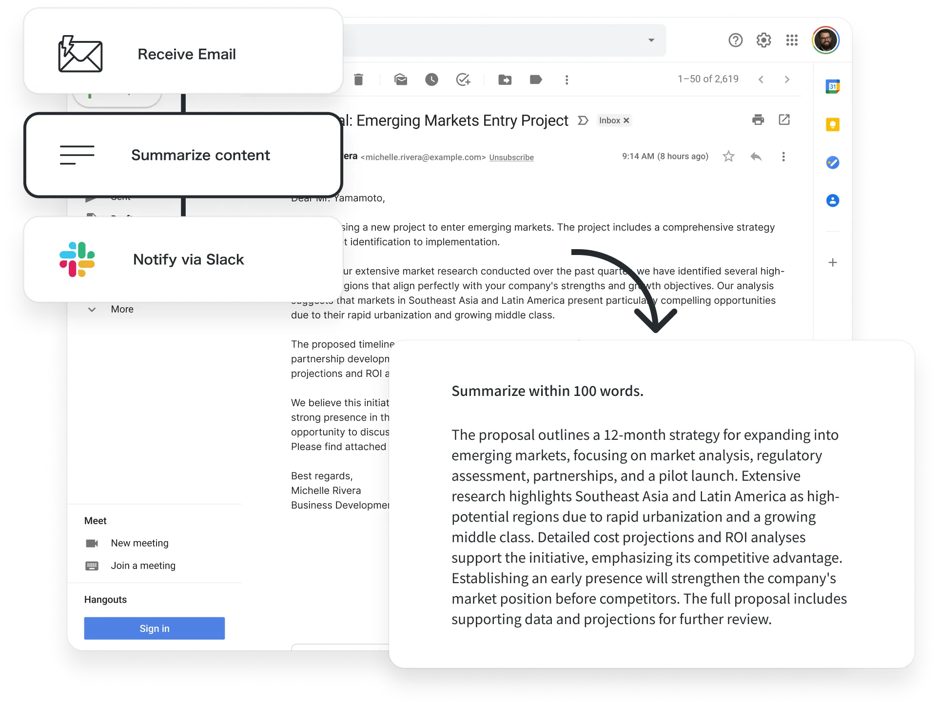The width and height of the screenshot is (938, 707).
Task: Click the Sign in button
Action: pos(154,628)
